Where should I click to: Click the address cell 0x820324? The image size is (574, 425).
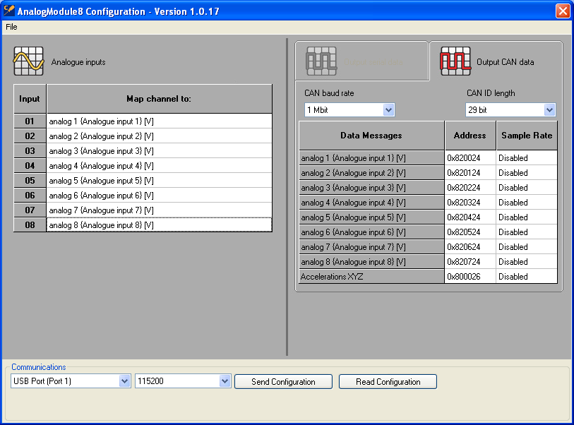click(x=470, y=203)
